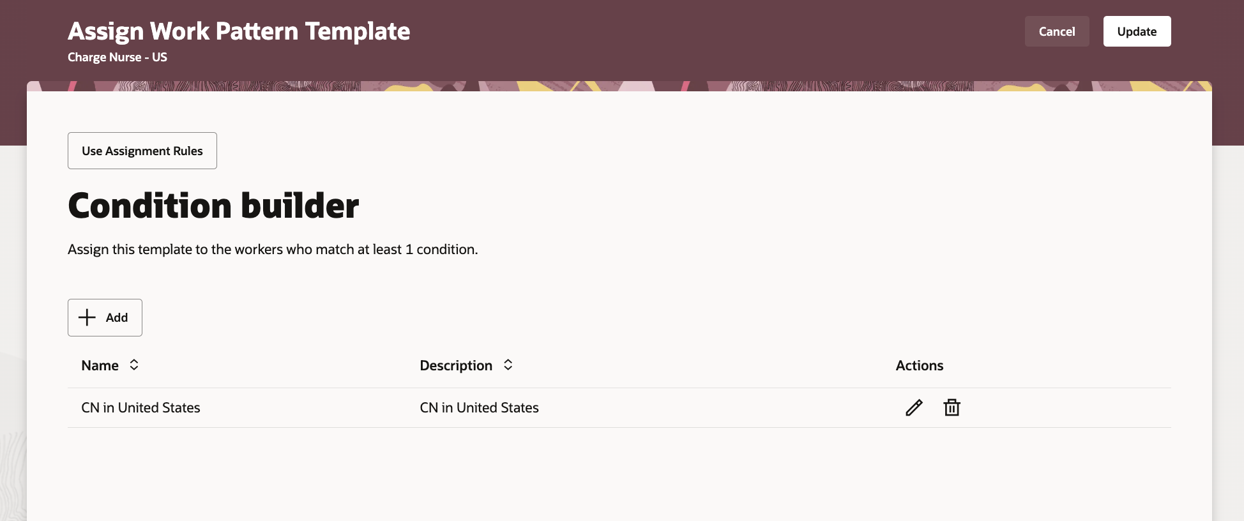Click the Condition builder heading
This screenshot has width=1244, height=521.
tap(213, 206)
